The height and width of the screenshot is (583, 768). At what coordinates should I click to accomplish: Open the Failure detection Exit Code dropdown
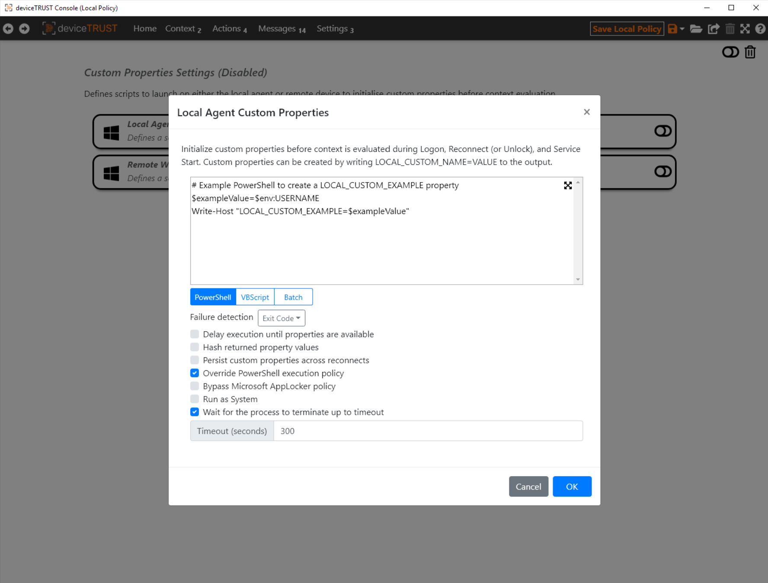pyautogui.click(x=281, y=318)
